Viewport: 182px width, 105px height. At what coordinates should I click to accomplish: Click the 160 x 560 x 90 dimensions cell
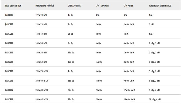pos(41,62)
